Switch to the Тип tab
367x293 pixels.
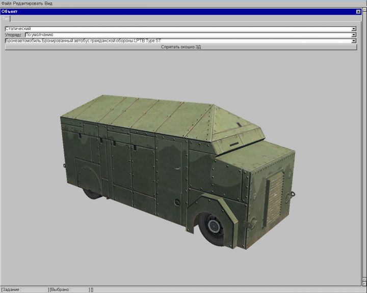click(5, 18)
